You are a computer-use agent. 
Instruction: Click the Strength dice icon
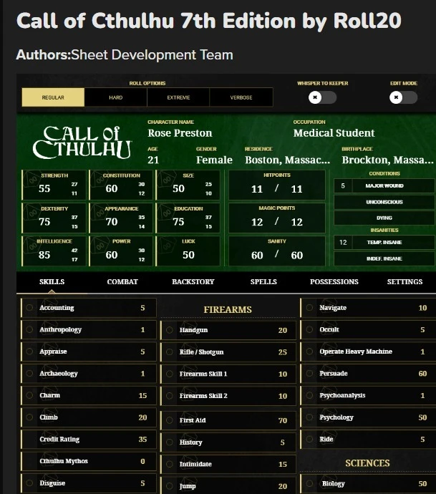pyautogui.click(x=32, y=179)
